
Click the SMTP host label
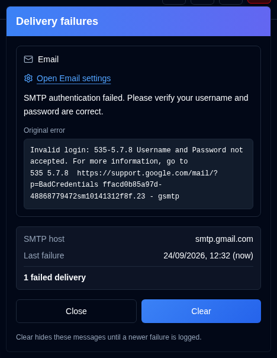point(44,239)
